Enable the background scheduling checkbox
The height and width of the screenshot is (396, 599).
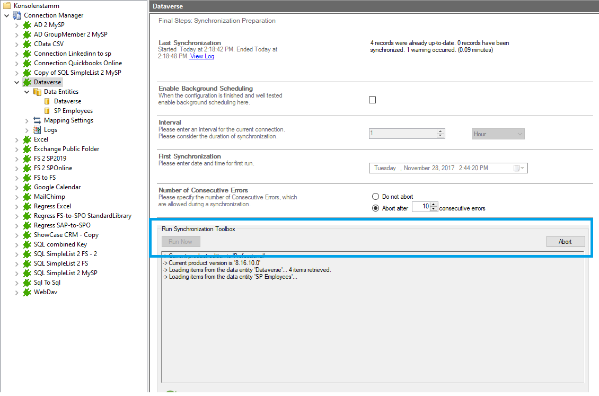coord(372,100)
